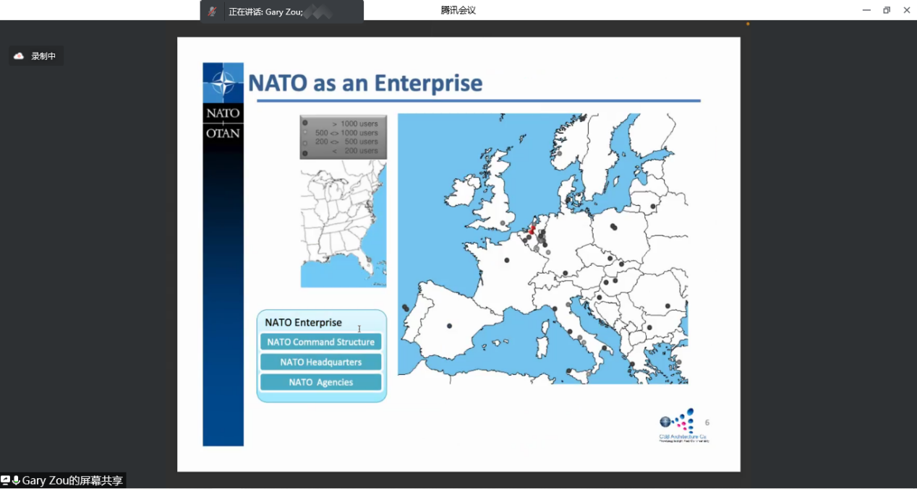Click the 'NATO Command Structure' box
The width and height of the screenshot is (917, 489).
click(321, 342)
